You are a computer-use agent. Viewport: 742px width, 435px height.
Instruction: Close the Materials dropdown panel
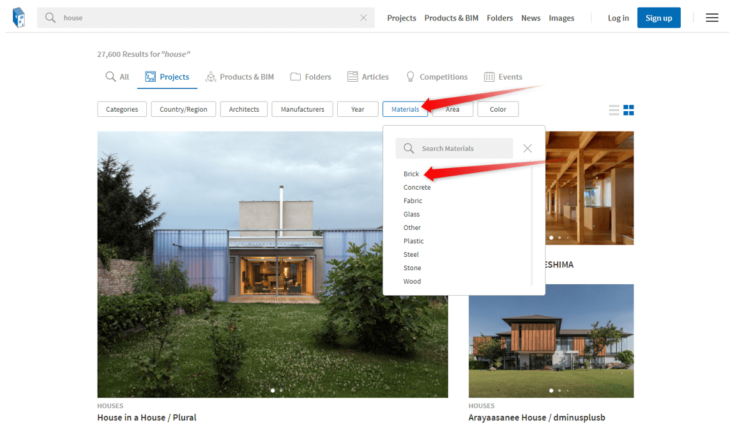click(527, 148)
